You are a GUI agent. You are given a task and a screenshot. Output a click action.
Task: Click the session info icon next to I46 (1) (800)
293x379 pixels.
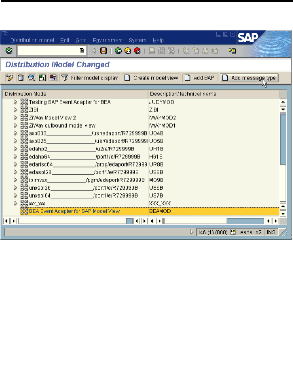coord(233,232)
